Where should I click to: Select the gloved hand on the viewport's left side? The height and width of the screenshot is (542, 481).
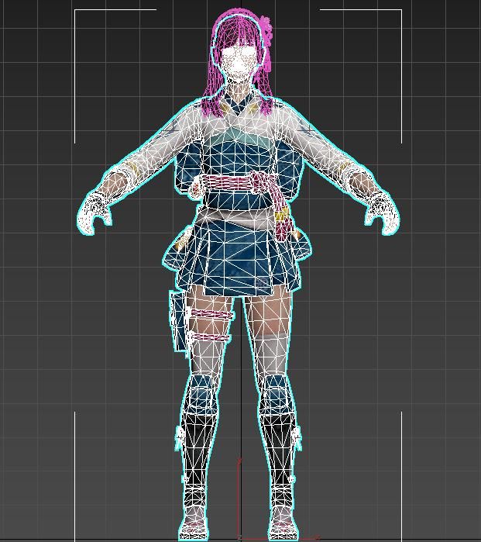94,213
